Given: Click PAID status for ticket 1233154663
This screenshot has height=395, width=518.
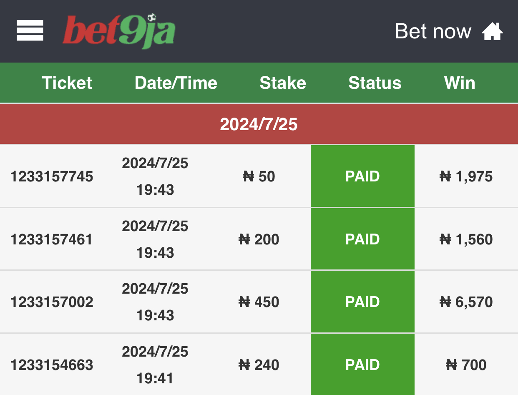Looking at the screenshot, I should point(362,365).
